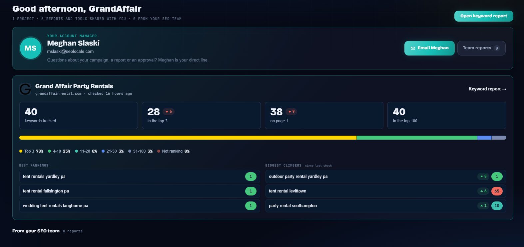Click the MS account manager avatar
This screenshot has width=524, height=247.
click(x=30, y=48)
